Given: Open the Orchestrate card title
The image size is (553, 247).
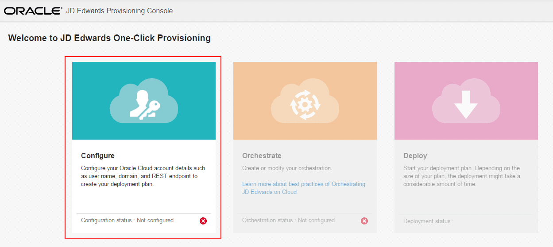Looking at the screenshot, I should pyautogui.click(x=262, y=156).
